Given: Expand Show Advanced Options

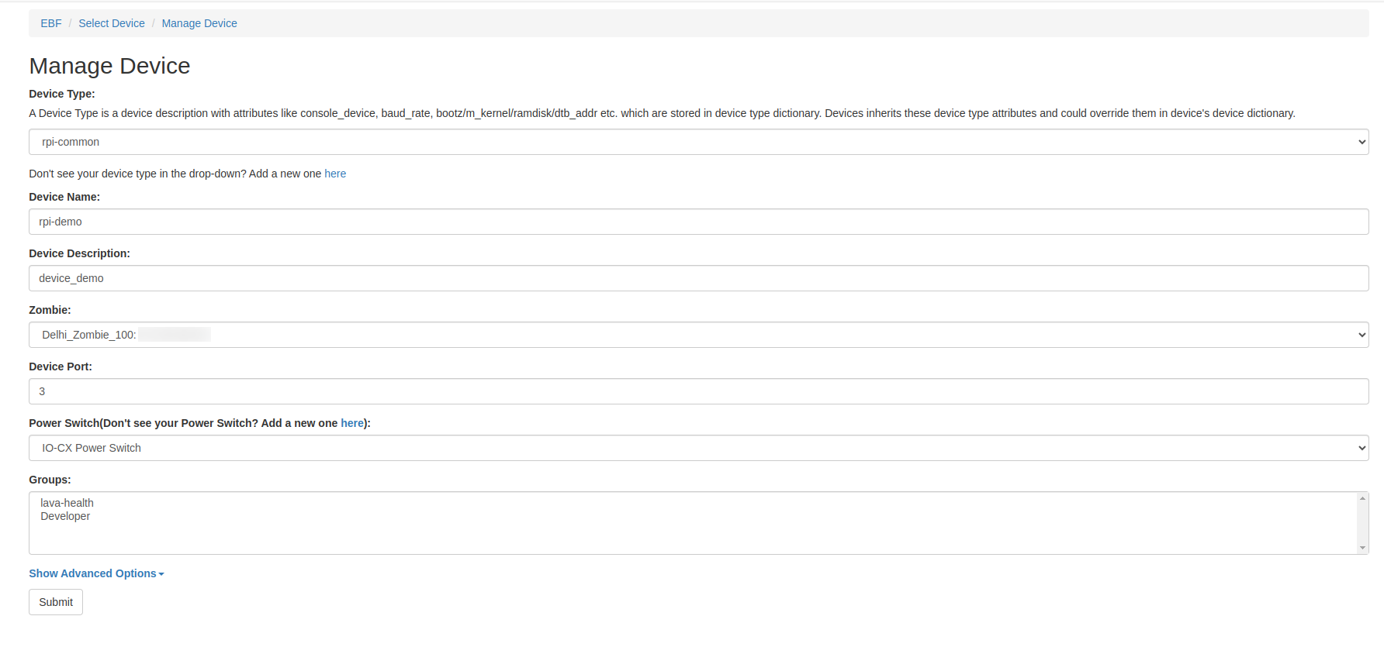Looking at the screenshot, I should point(96,573).
